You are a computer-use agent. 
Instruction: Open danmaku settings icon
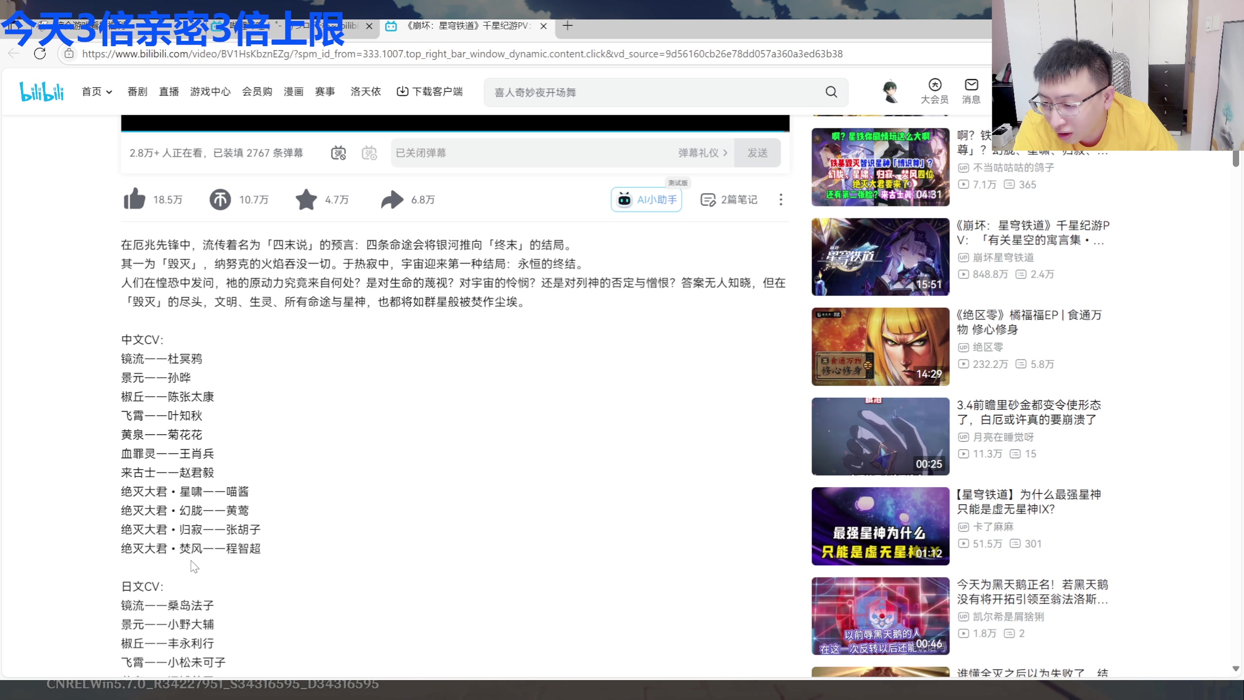(369, 153)
